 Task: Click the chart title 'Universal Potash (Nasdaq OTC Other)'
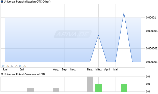27,2
